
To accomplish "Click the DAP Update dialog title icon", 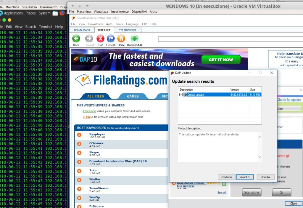I will [172, 73].
